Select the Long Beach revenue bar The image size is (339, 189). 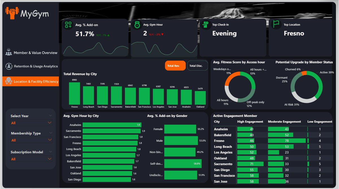pos(88,95)
